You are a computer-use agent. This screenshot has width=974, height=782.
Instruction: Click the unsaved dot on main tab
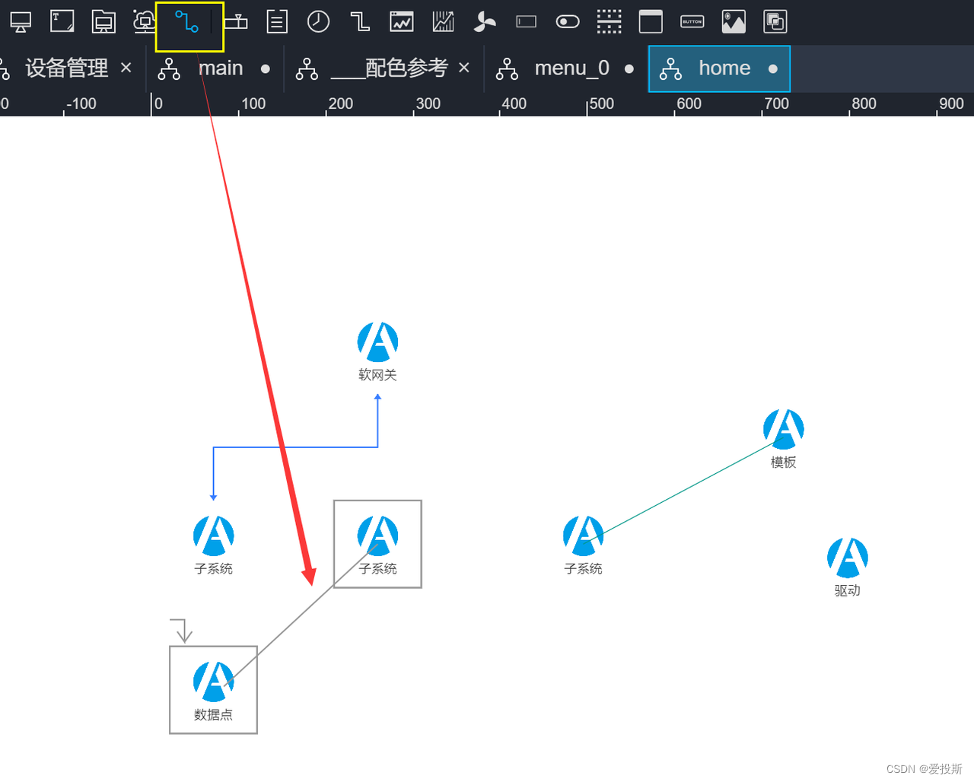tap(265, 68)
